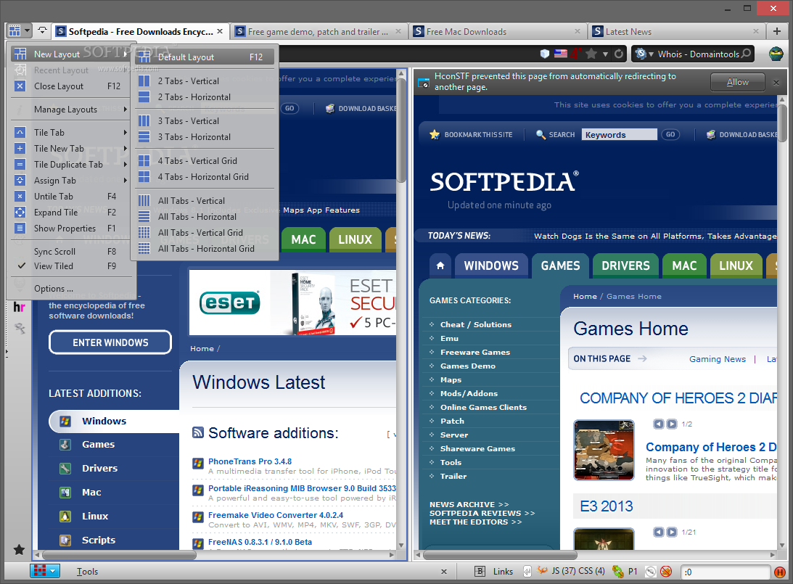Select 4 Tabs - Vertical Grid layout

(205, 161)
